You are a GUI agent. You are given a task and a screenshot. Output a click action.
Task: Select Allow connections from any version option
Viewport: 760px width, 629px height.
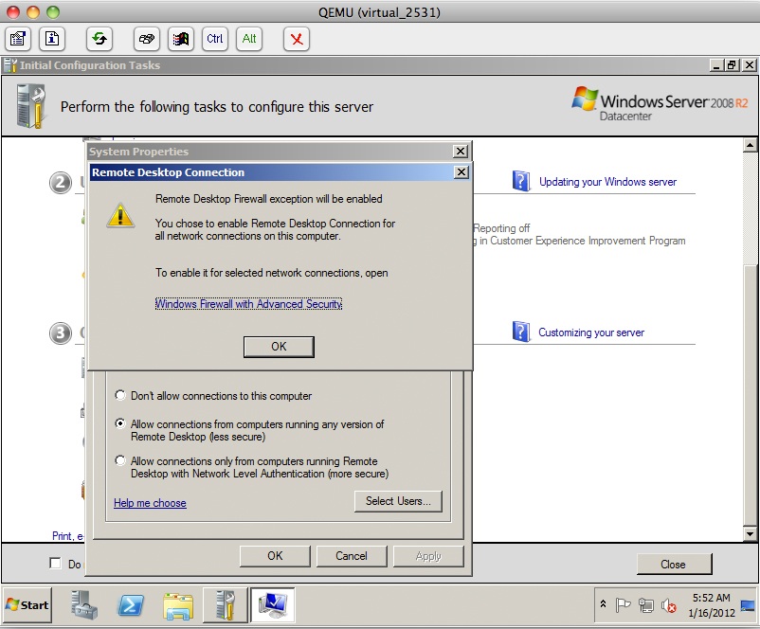tap(120, 423)
